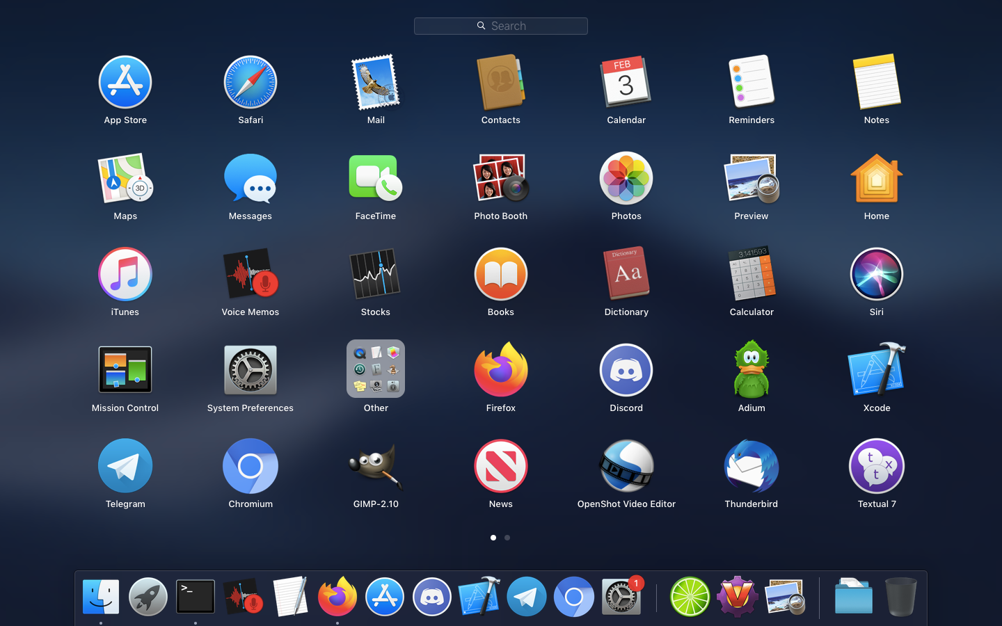
Task: Open System Preferences with badge in Dock
Action: (621, 597)
